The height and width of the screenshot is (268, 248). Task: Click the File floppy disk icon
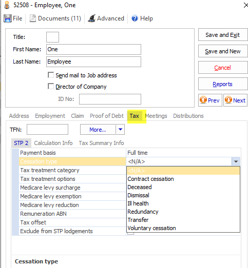[x=8, y=18]
